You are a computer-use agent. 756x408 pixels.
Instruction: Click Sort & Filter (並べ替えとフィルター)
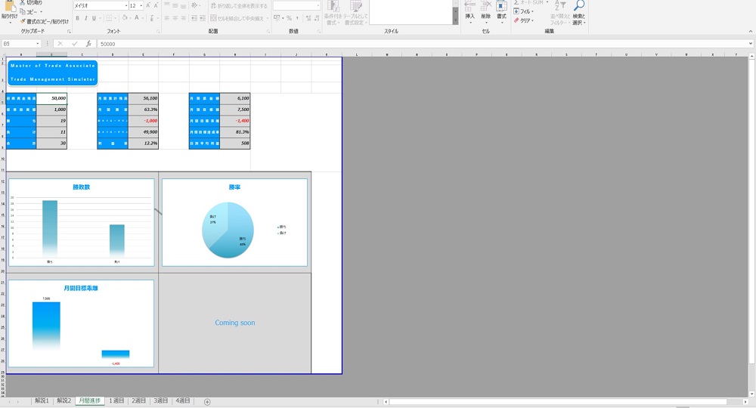click(559, 13)
